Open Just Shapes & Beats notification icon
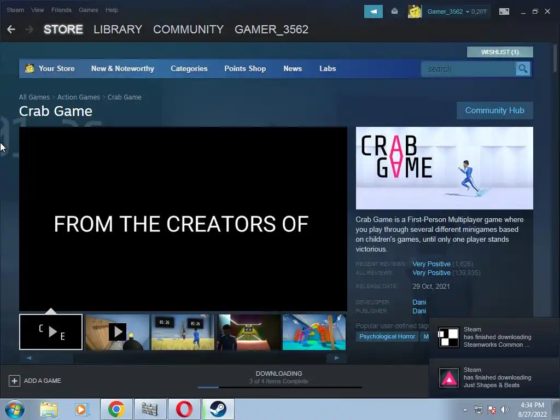This screenshot has height=420, width=560. [448, 378]
